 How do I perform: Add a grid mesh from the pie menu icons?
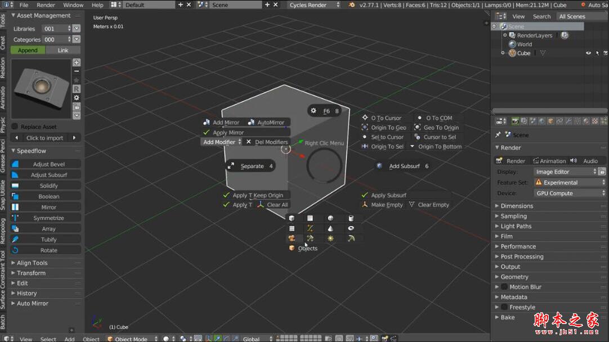coord(292,228)
